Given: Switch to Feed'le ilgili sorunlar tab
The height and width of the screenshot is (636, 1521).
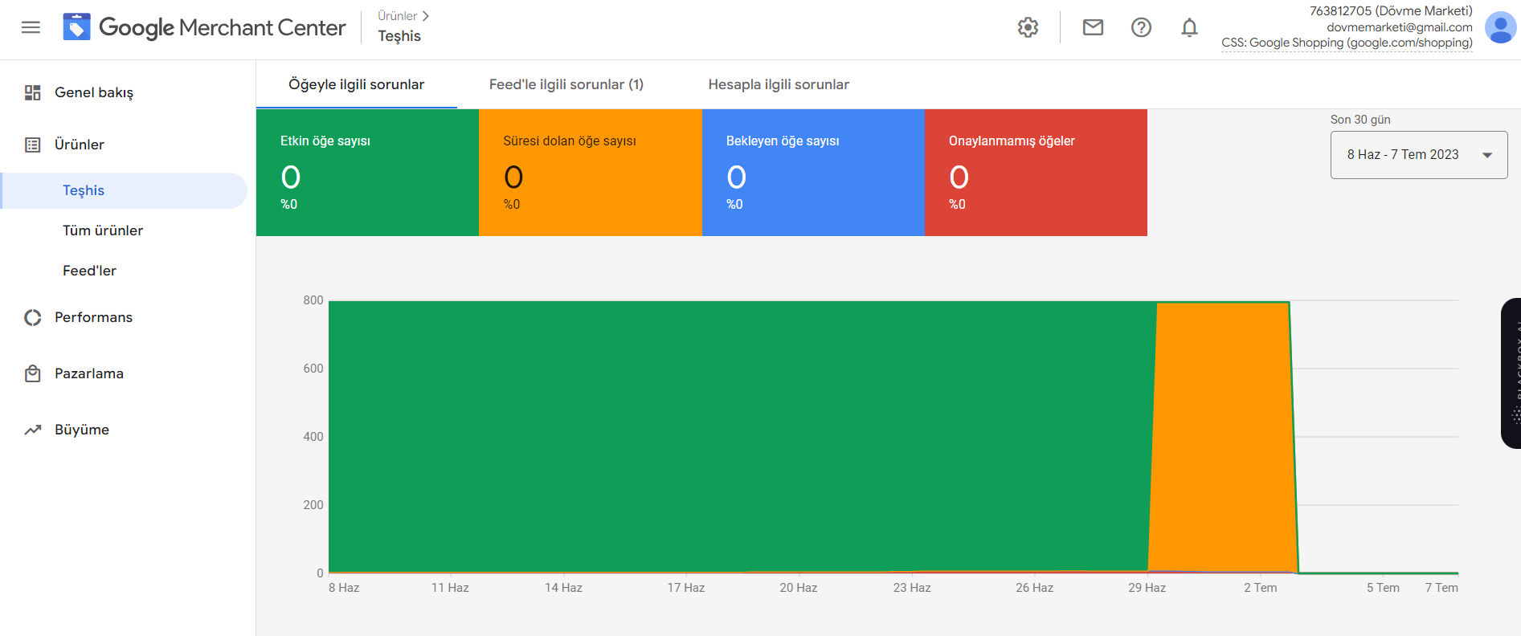Looking at the screenshot, I should click(566, 84).
